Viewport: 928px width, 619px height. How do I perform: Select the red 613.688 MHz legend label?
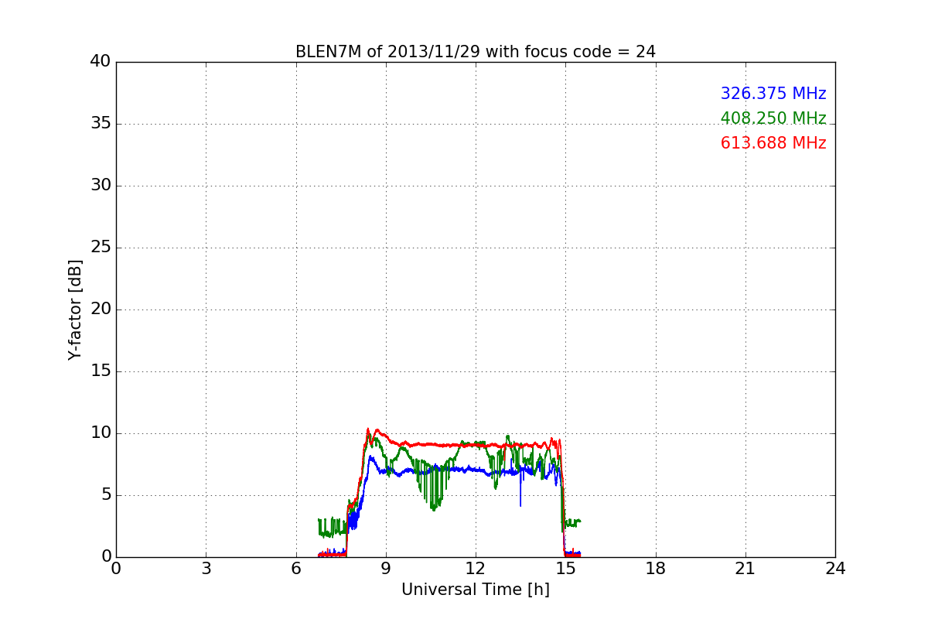tap(773, 143)
